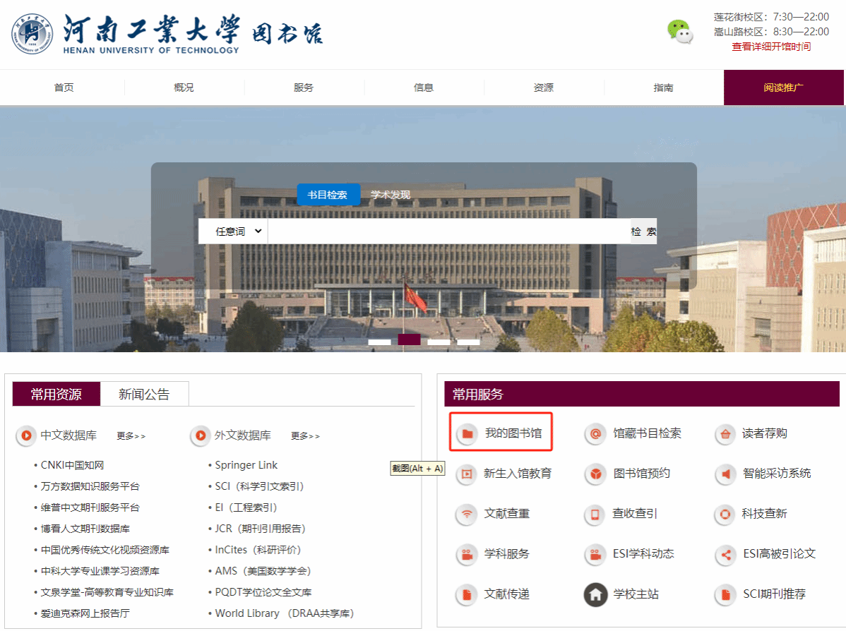Open the 查看详细开馆时间 link
Image resolution: width=846 pixels, height=631 pixels.
tap(771, 47)
